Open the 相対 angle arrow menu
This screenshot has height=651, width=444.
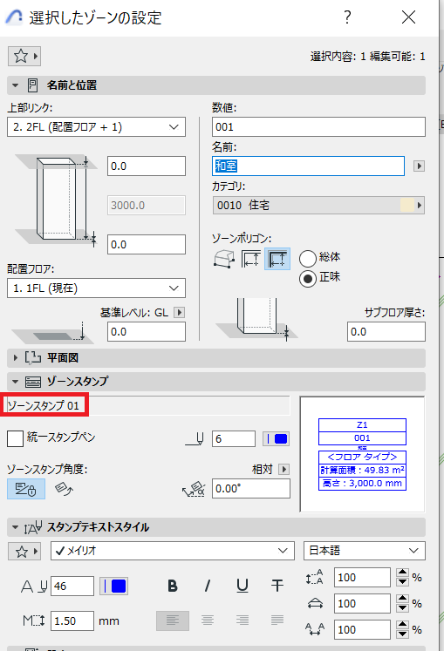click(284, 469)
